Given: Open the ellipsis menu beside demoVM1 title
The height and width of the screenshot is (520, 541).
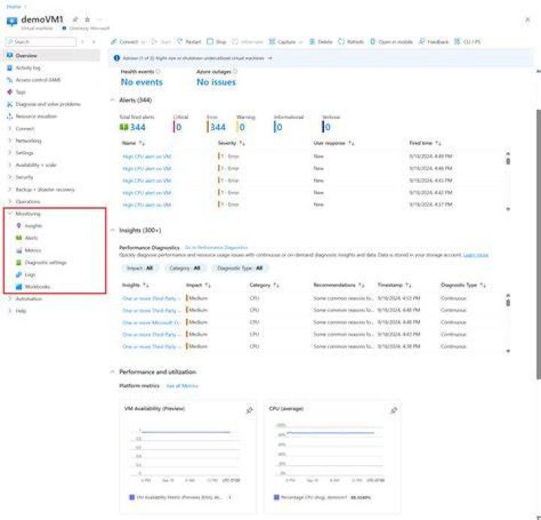Looking at the screenshot, I should click(x=99, y=20).
